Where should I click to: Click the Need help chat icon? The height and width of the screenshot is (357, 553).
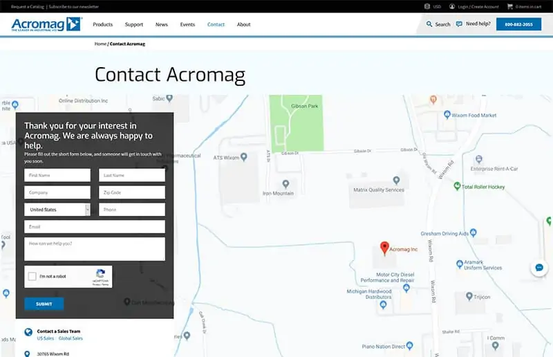coord(459,24)
